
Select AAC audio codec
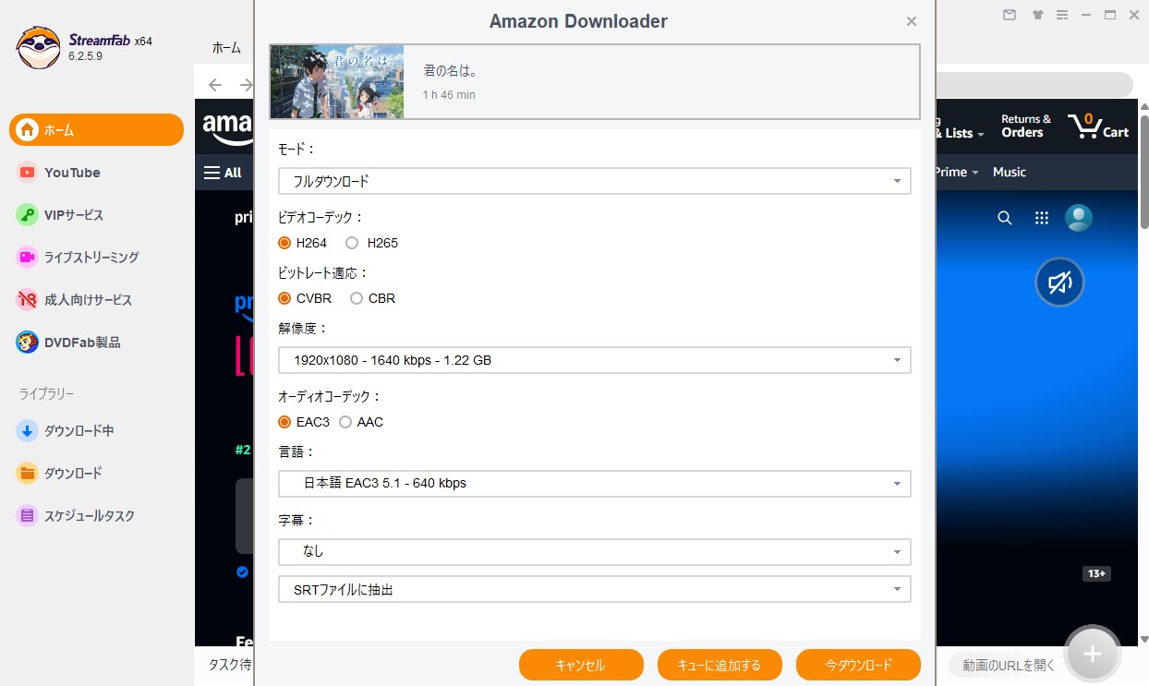click(345, 422)
